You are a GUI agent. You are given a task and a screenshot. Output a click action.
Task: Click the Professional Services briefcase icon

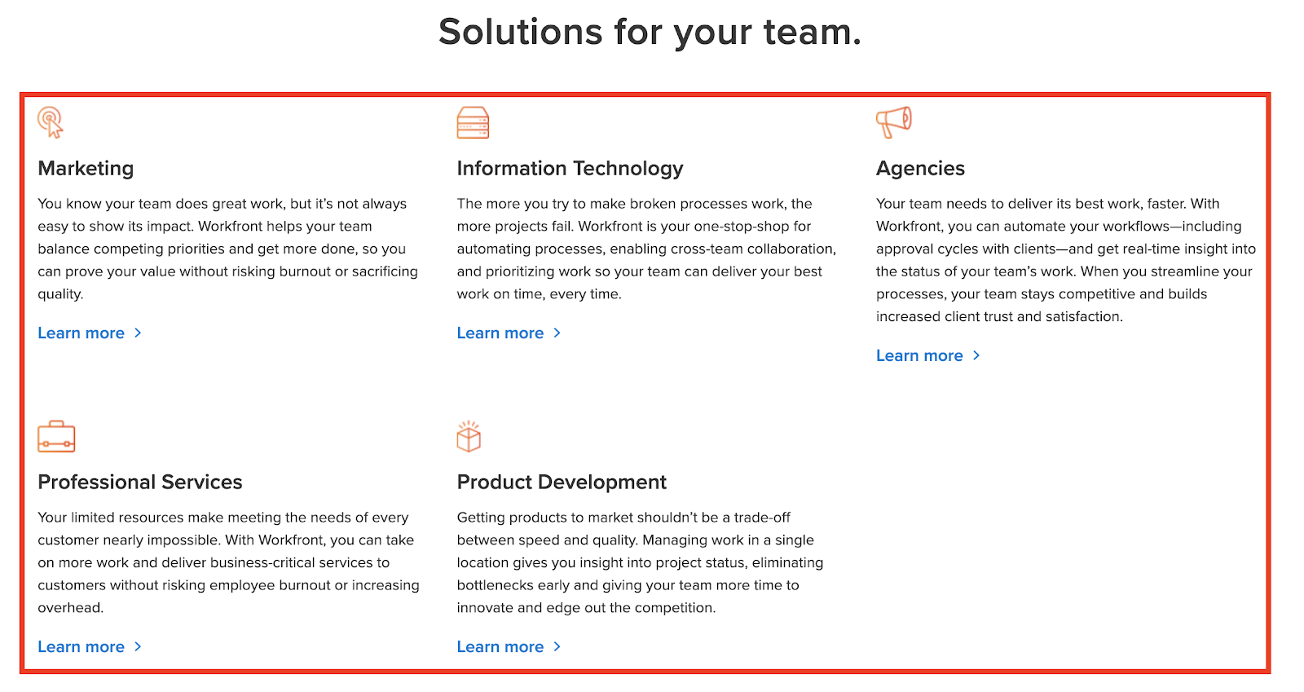click(56, 436)
